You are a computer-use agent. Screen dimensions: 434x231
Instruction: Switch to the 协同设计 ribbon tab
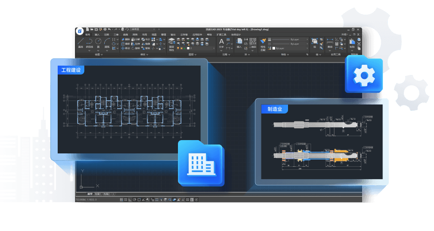click(x=236, y=35)
